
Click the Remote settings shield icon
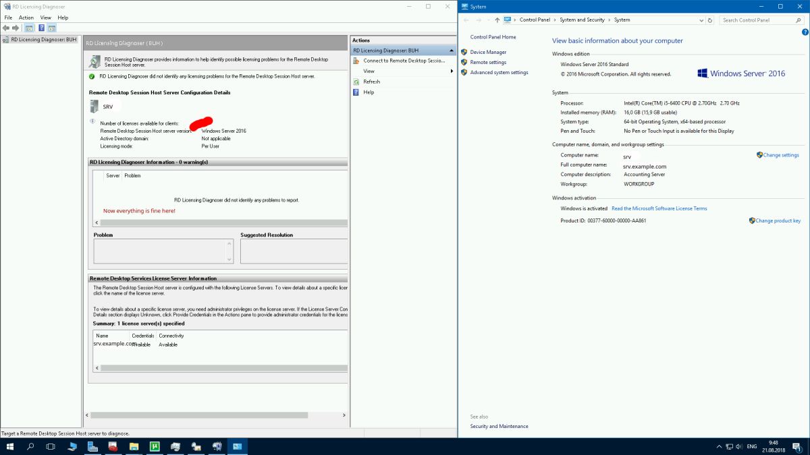pyautogui.click(x=464, y=62)
